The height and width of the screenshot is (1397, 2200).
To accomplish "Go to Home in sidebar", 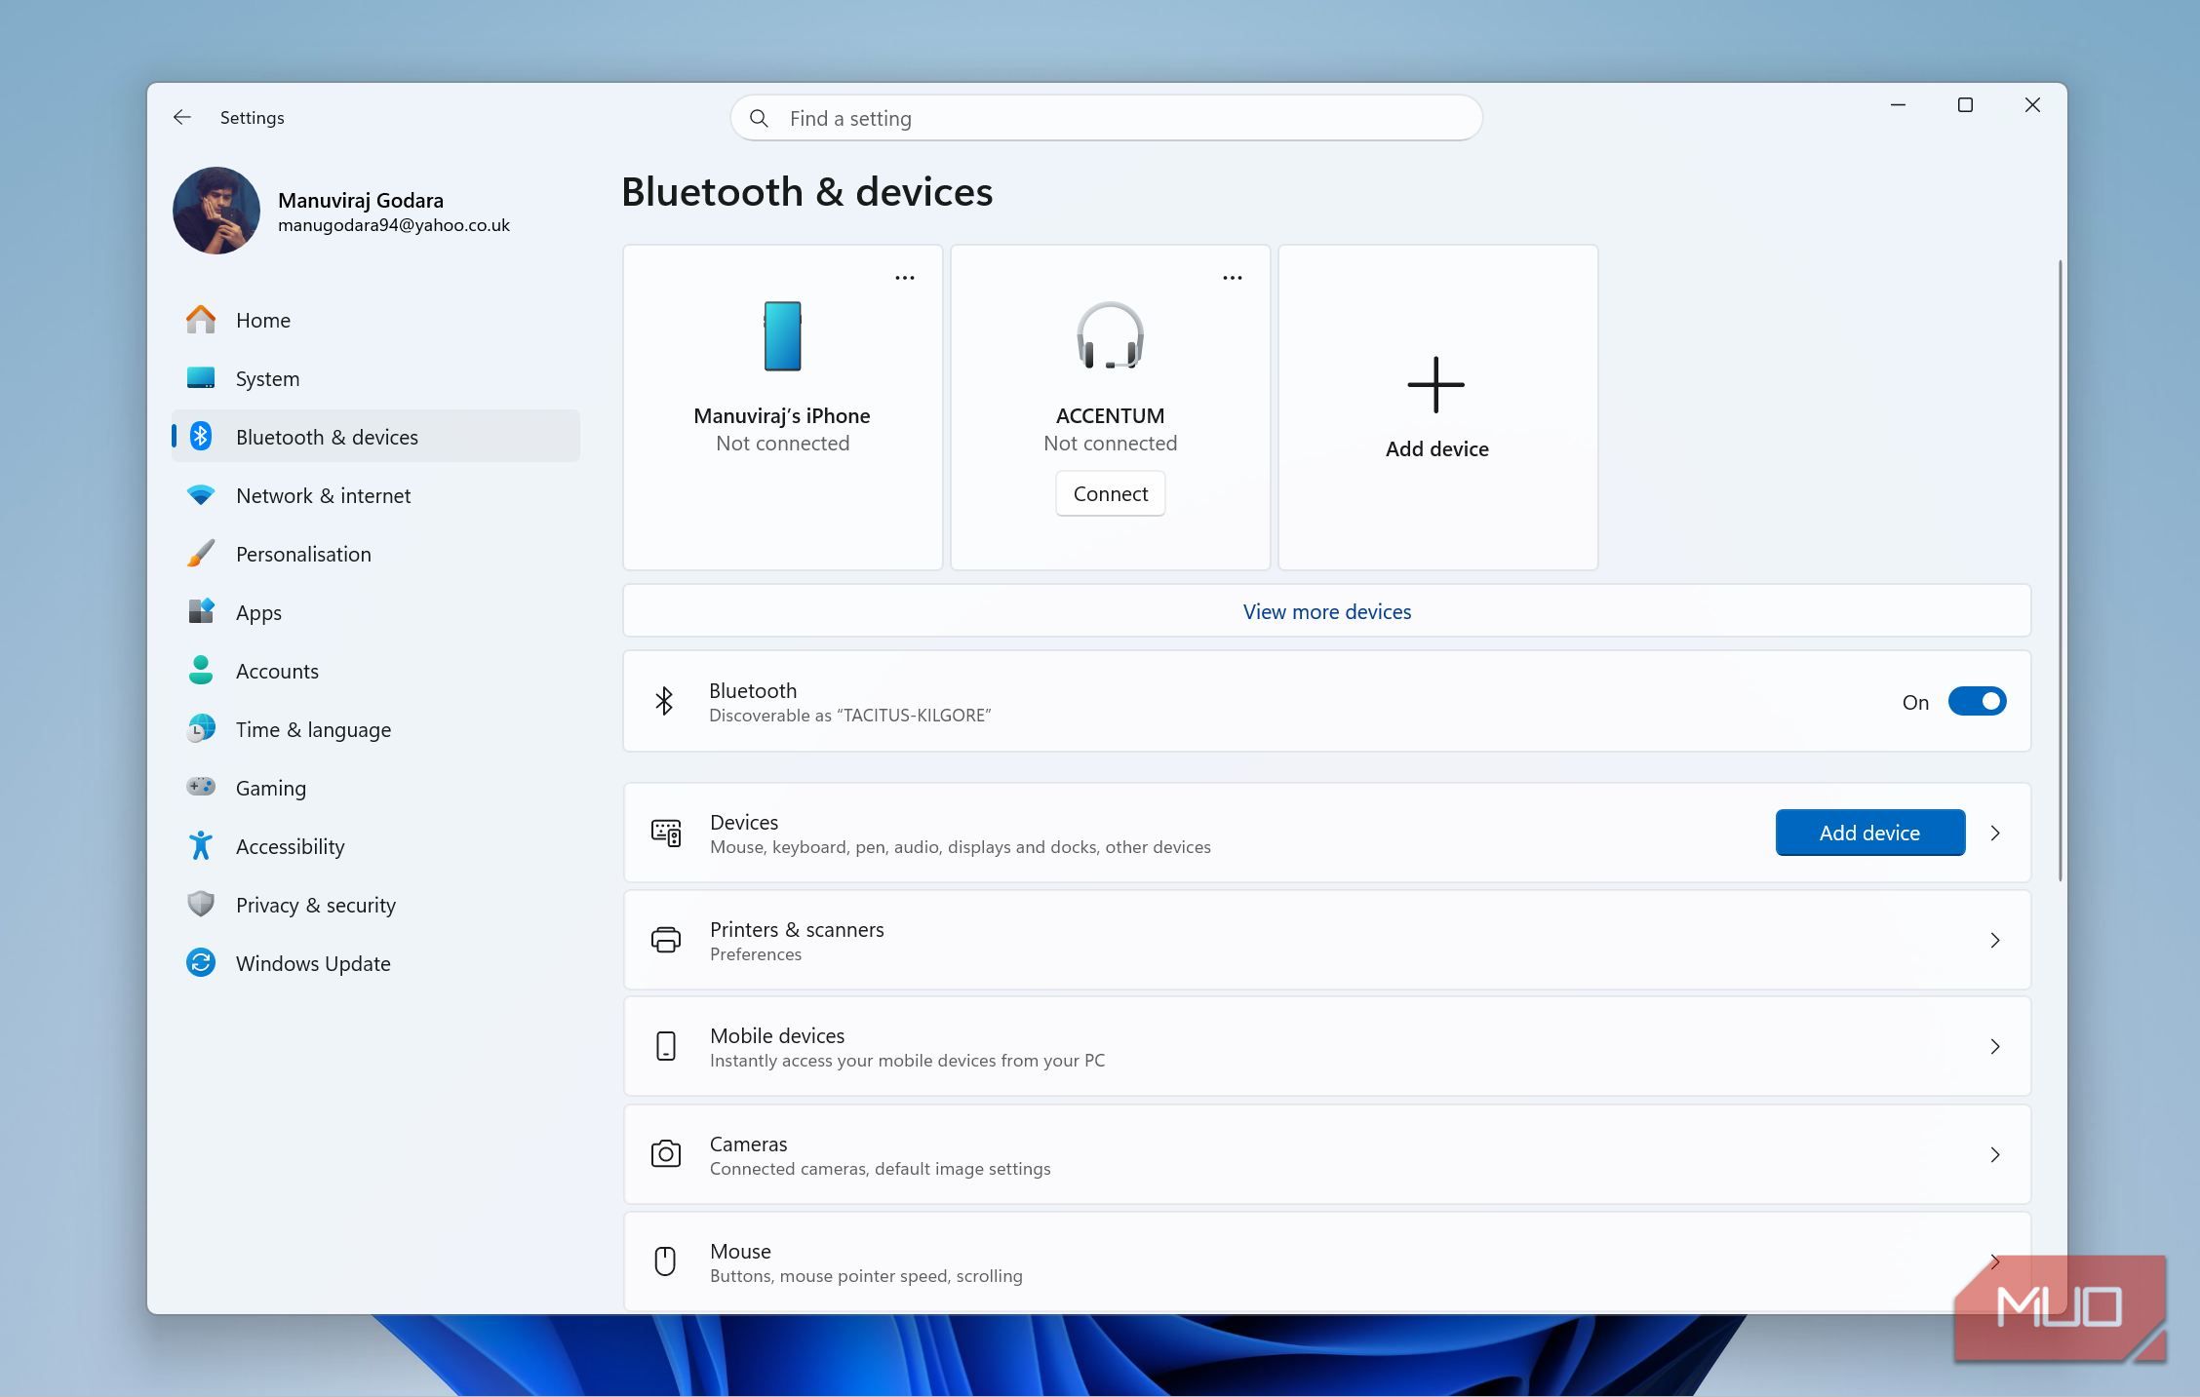I will 375,320.
